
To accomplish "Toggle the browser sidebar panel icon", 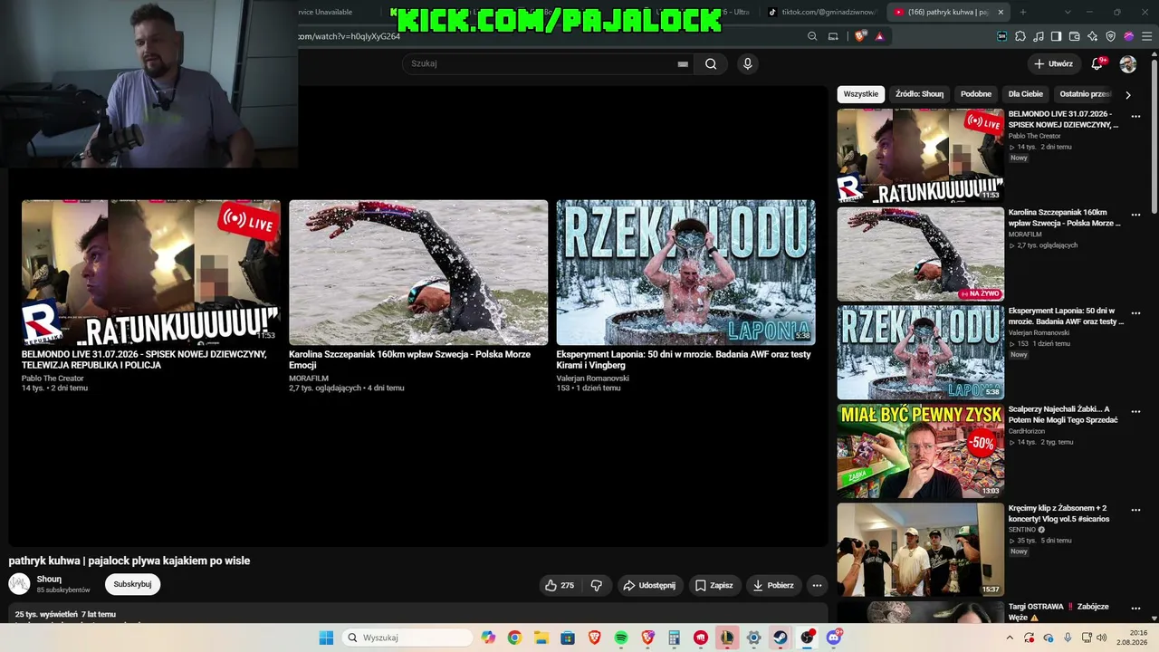I will click(x=1056, y=36).
